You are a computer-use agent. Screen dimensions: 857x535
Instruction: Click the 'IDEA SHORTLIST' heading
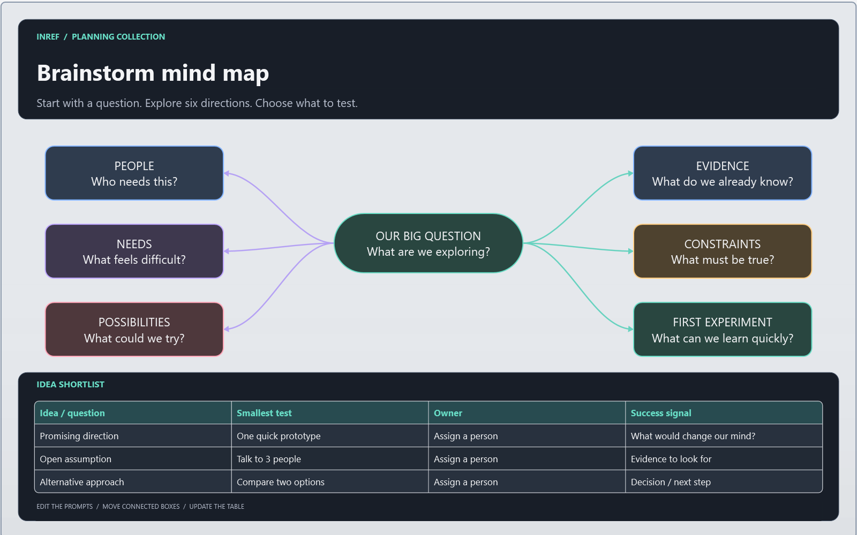[x=70, y=385]
